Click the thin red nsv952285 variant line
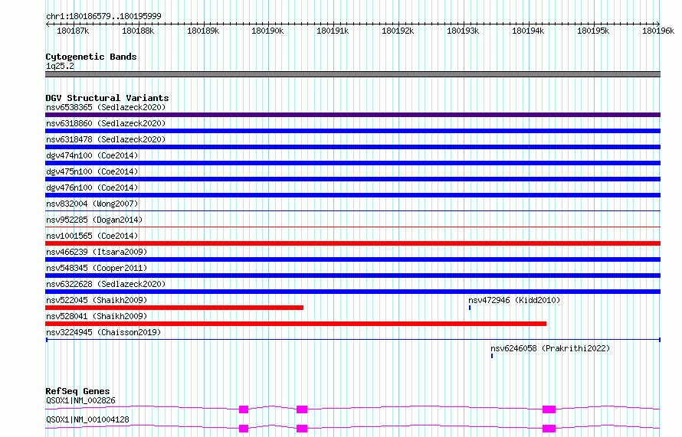The width and height of the screenshot is (682, 437). pyautogui.click(x=352, y=227)
